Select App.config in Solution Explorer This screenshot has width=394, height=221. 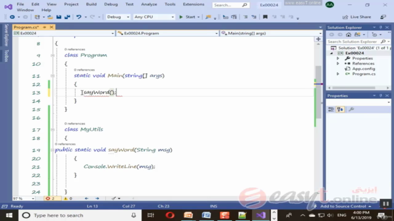363,69
